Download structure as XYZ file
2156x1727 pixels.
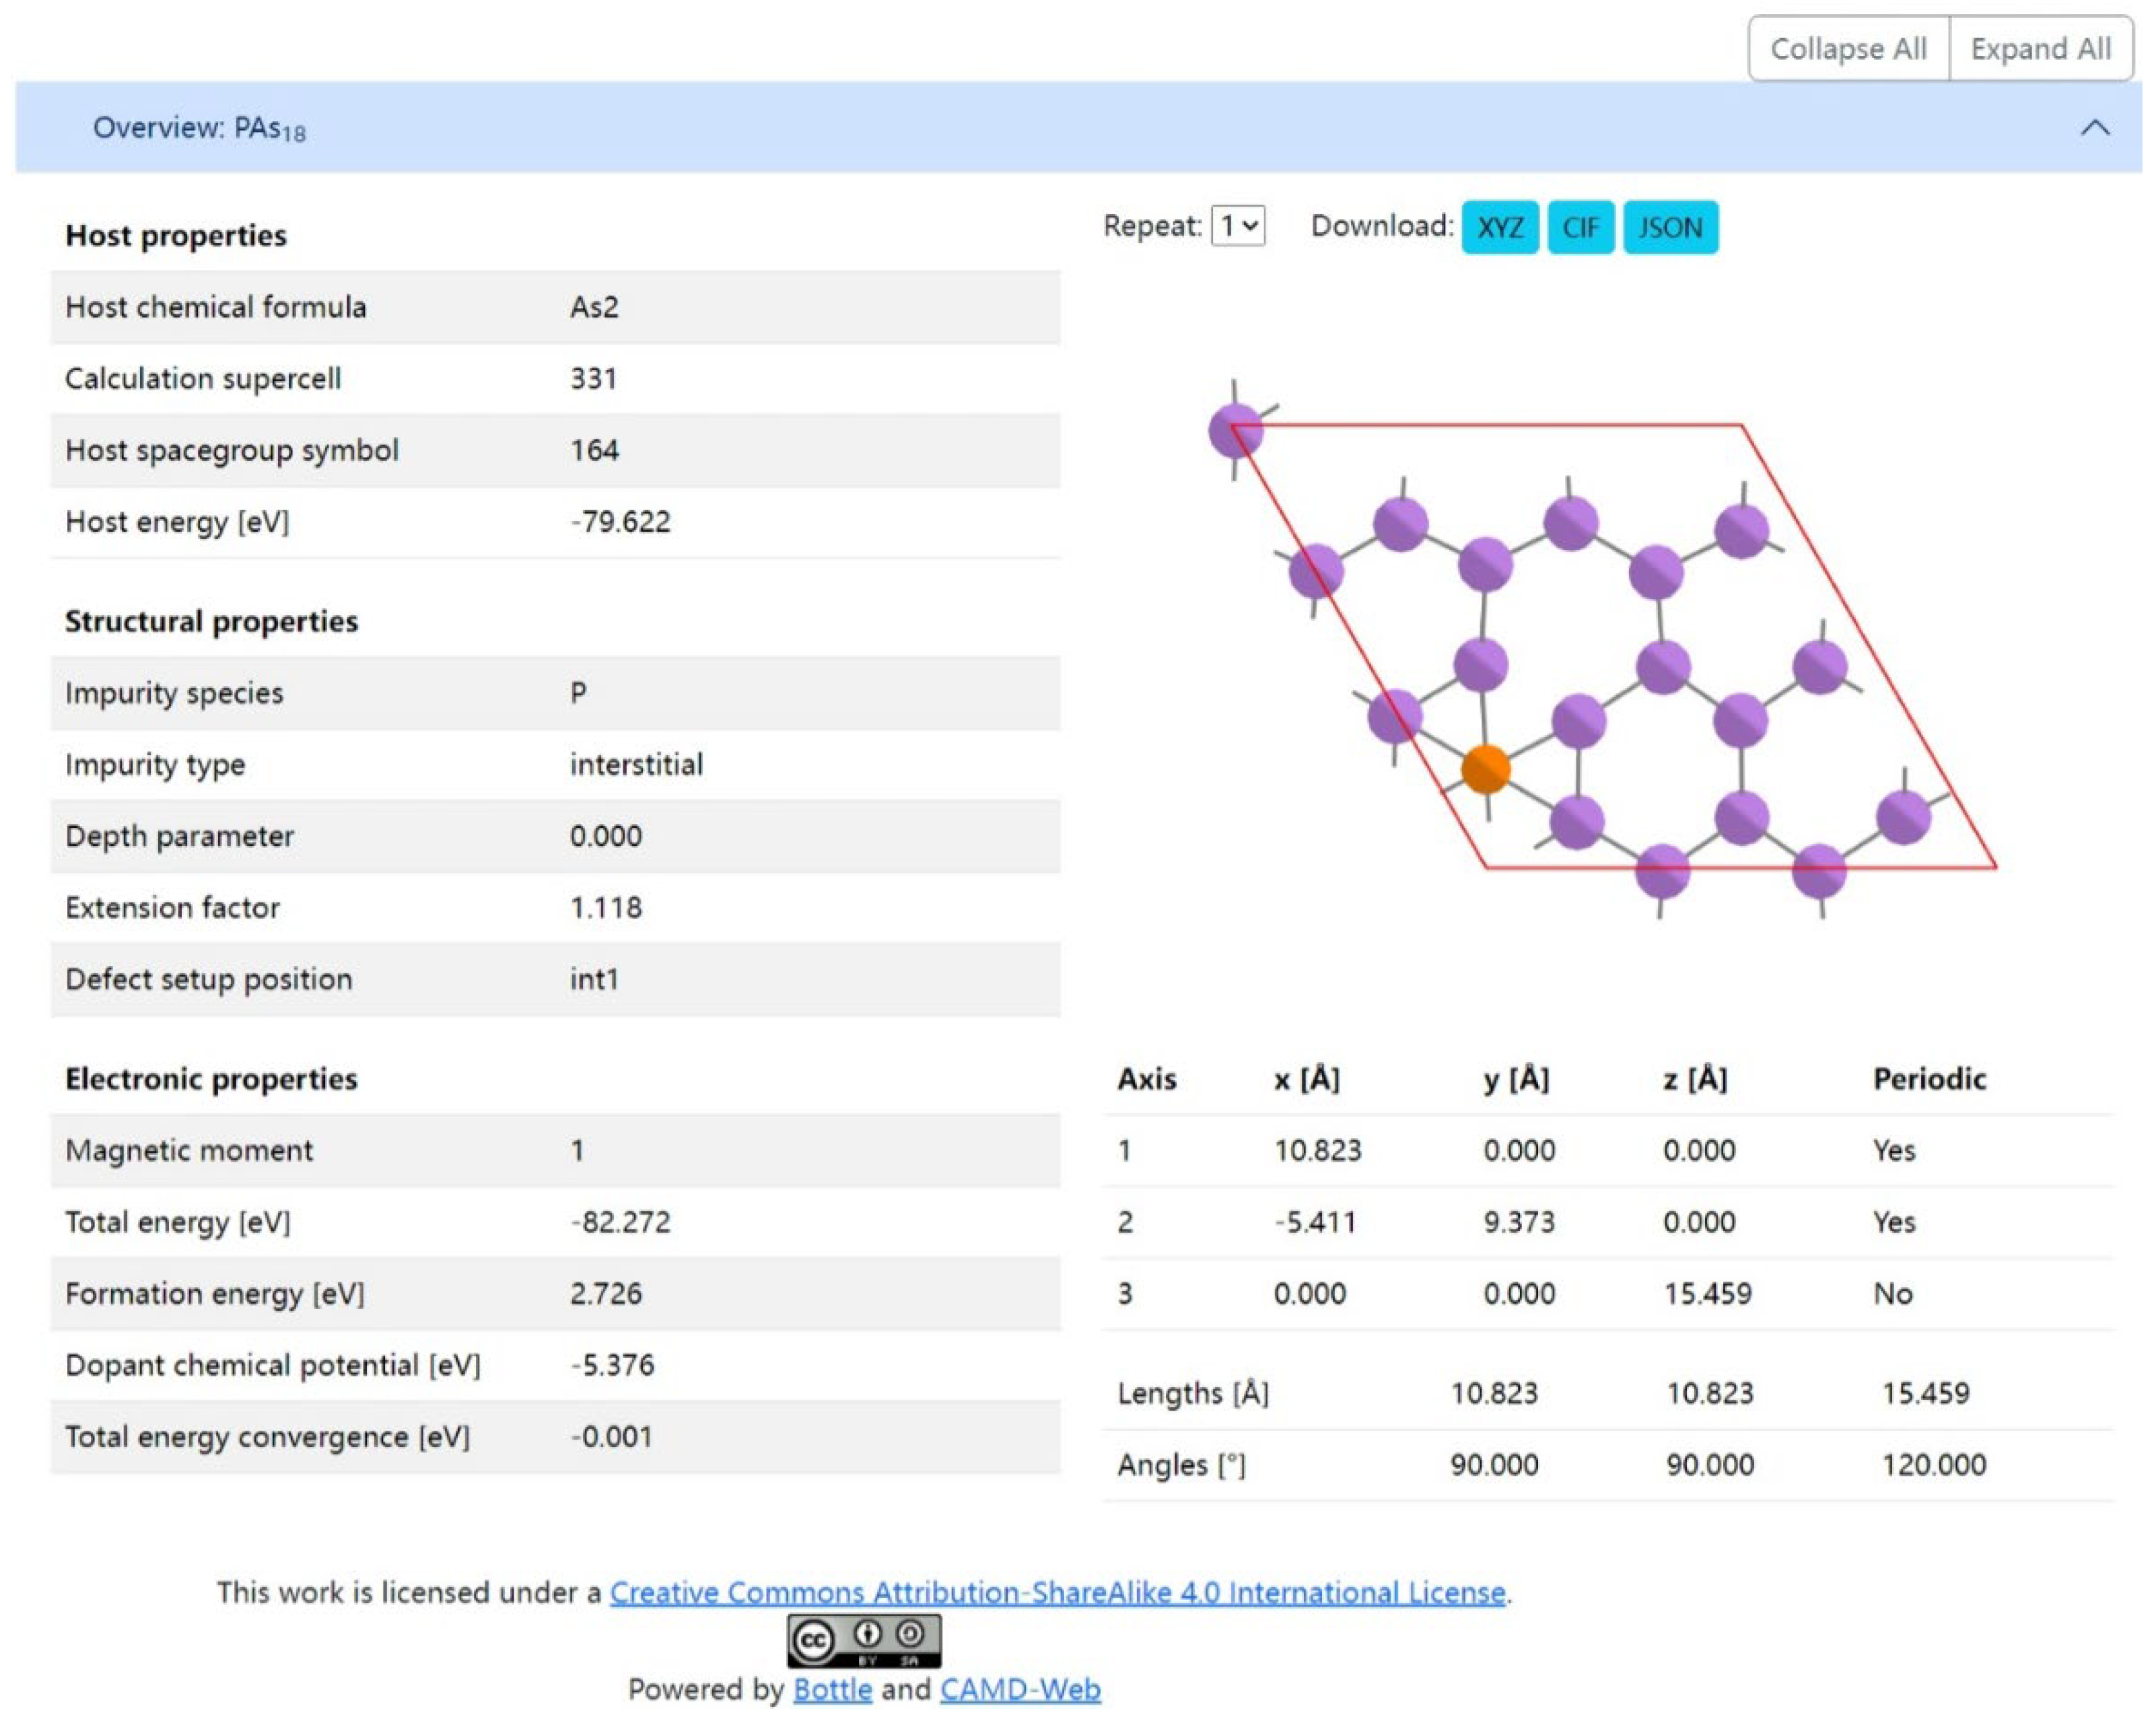pos(1499,228)
